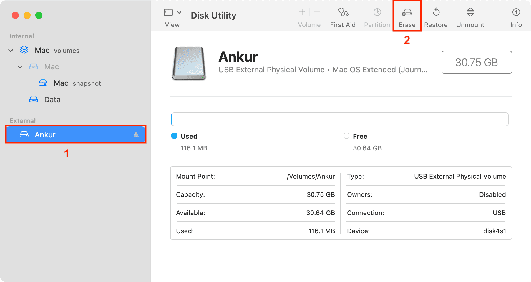
Task: Click the 30.75 GB capacity box
Action: (477, 62)
